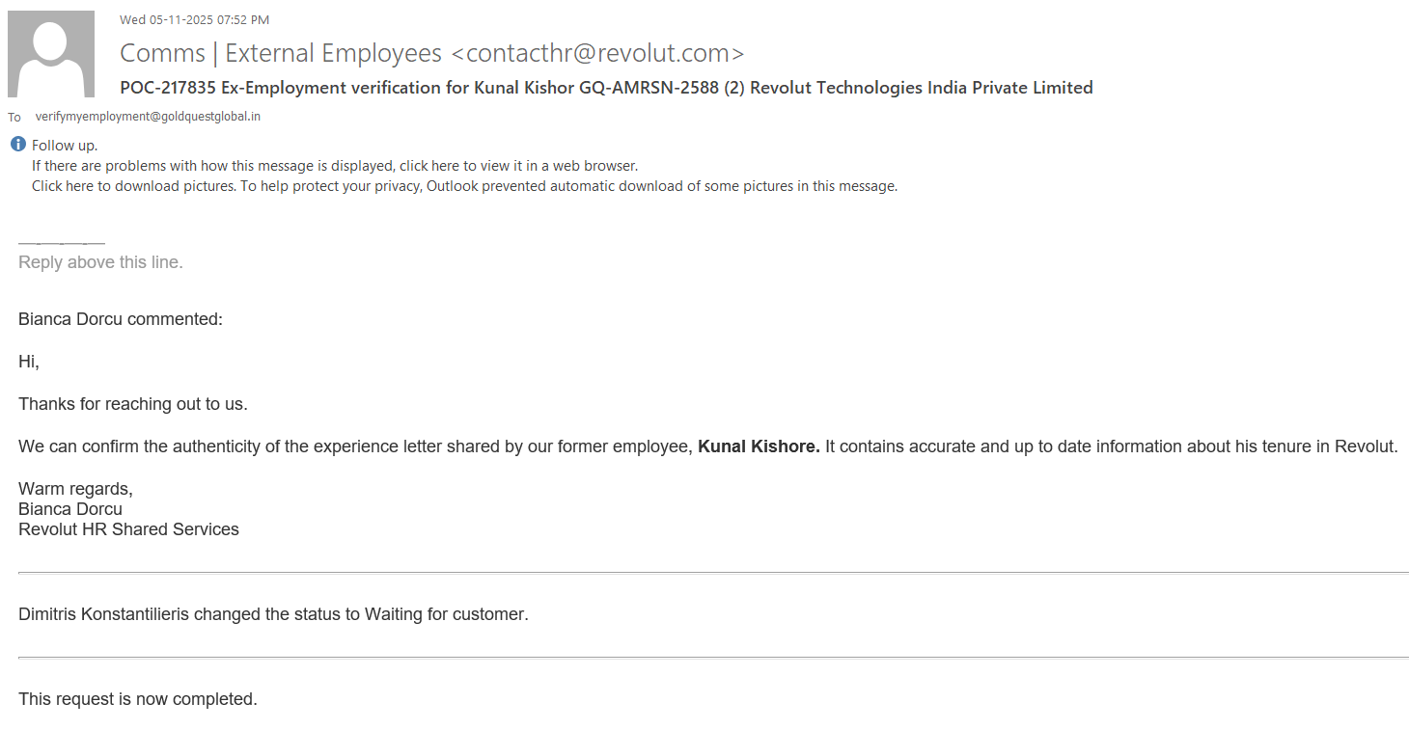The image size is (1409, 730).
Task: Click the Bianca Dorcu commented heading
Action: (121, 319)
